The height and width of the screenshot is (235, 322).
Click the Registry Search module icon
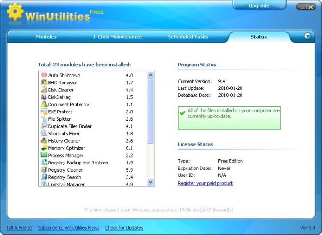tap(44, 177)
